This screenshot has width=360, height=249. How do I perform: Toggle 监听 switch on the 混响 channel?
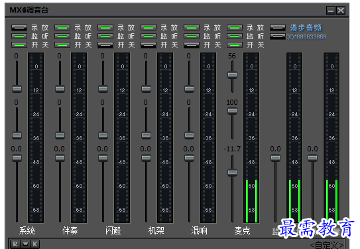tap(192, 37)
